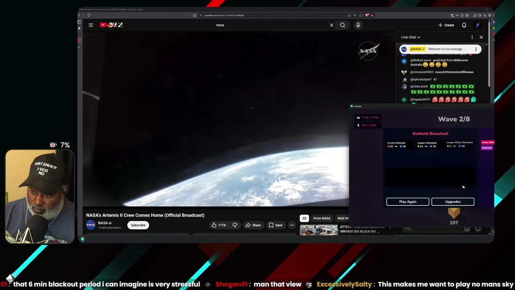Click the video title text

[145, 215]
